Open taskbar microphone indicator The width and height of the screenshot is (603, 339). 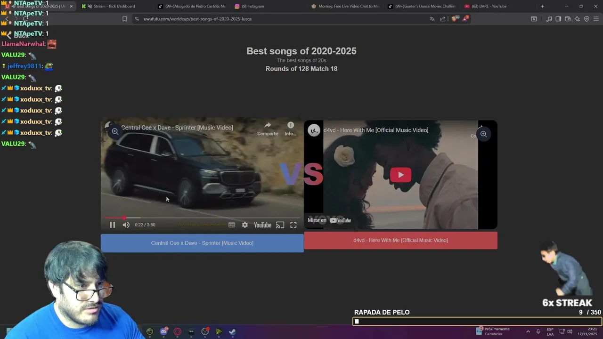(538, 331)
